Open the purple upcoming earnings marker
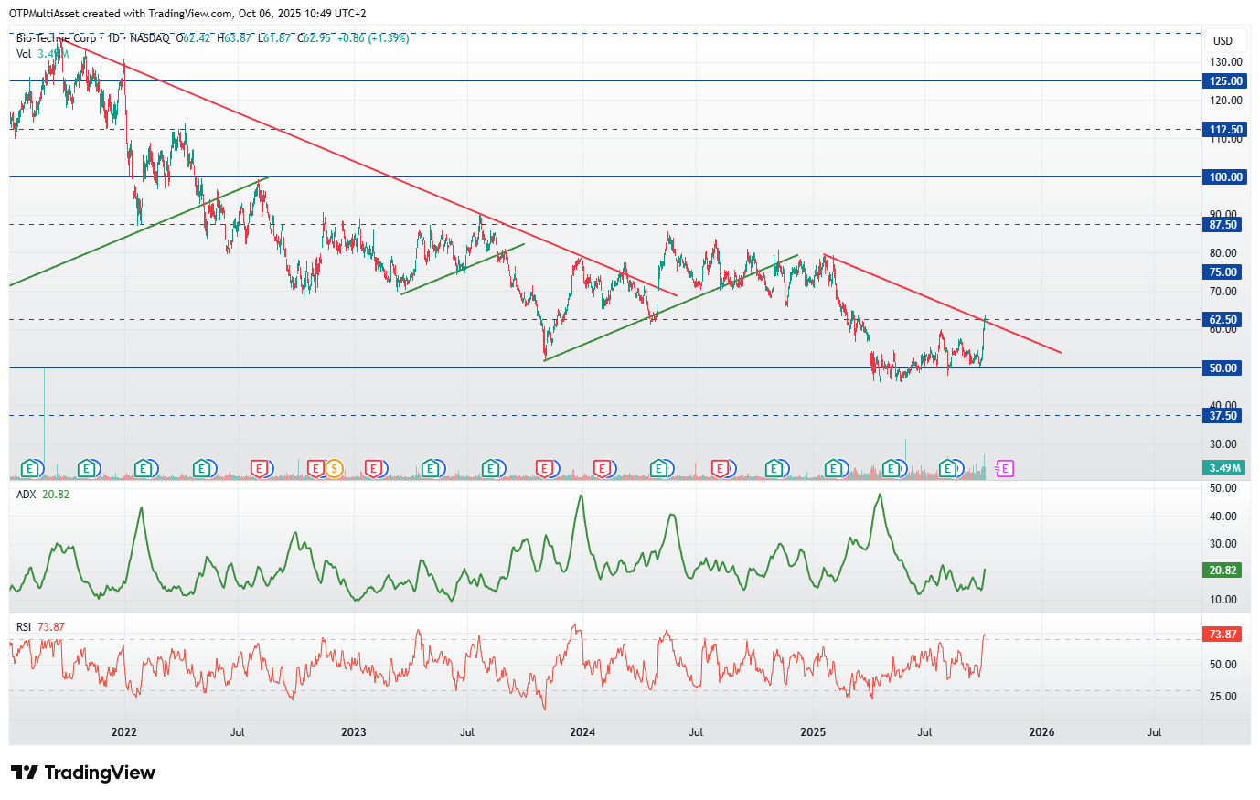Screen dimensions: 1260x800 pos(1005,469)
